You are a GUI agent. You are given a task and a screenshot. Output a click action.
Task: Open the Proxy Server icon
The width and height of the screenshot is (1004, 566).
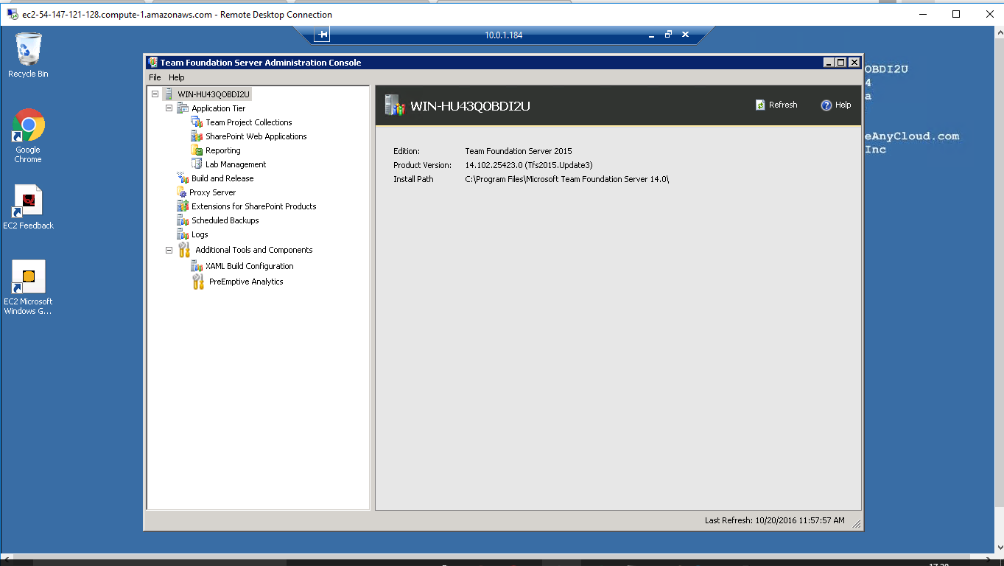click(182, 192)
